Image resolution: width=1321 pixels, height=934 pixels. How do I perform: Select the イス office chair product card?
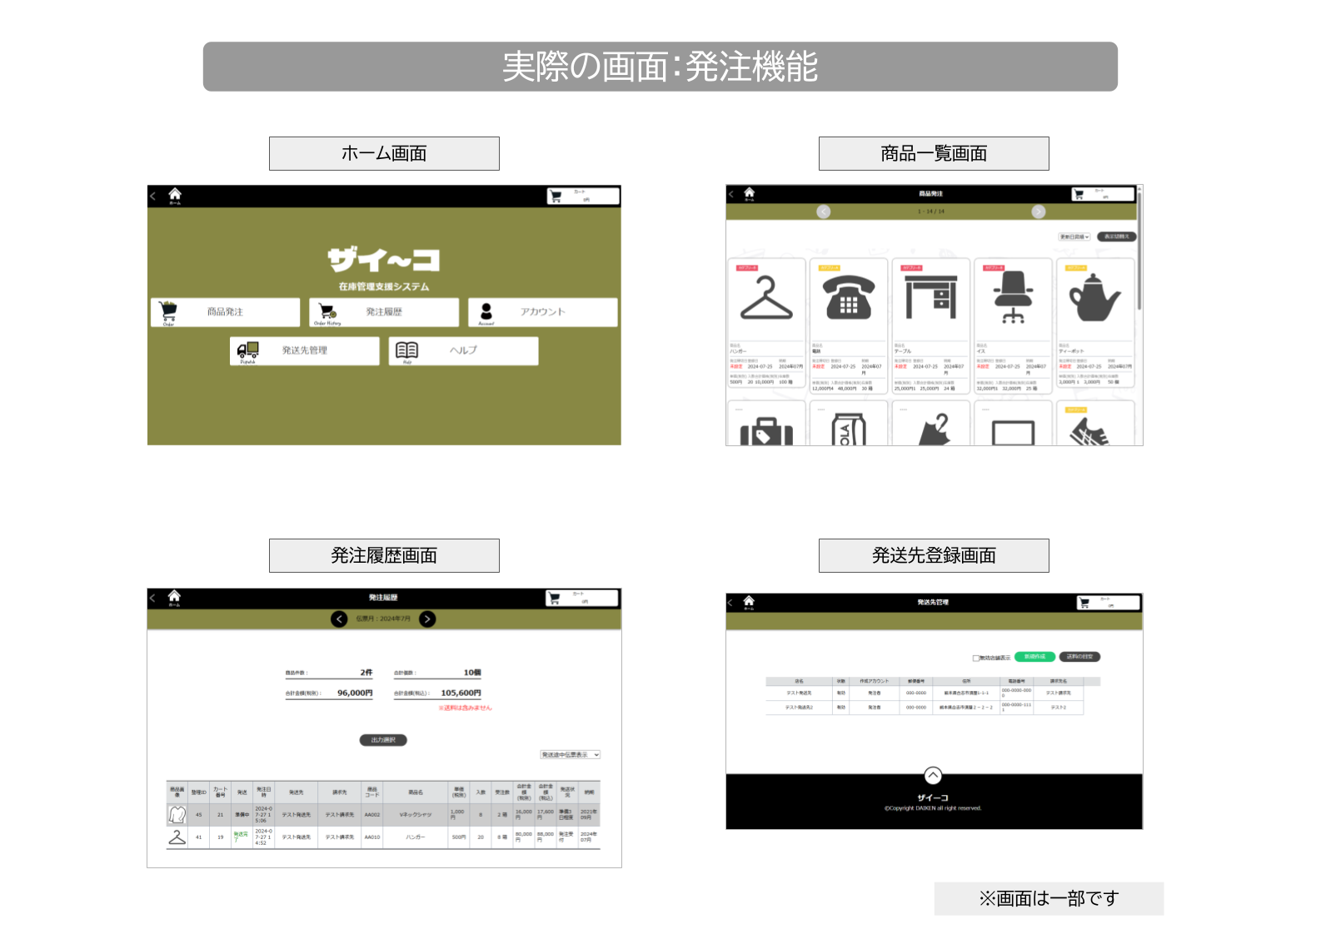(1013, 326)
